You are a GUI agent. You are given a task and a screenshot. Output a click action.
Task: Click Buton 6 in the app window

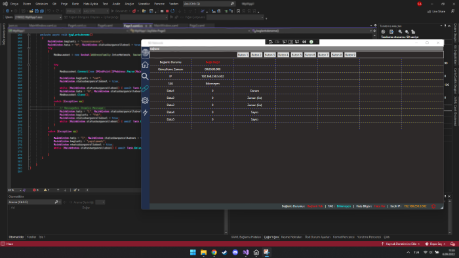click(x=310, y=55)
